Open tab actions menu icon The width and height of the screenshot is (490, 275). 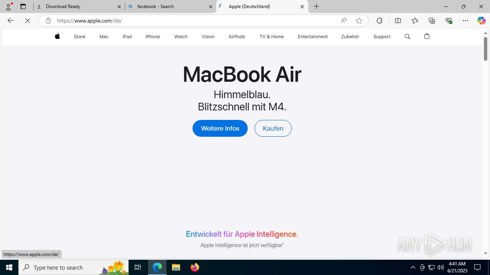[x=23, y=6]
